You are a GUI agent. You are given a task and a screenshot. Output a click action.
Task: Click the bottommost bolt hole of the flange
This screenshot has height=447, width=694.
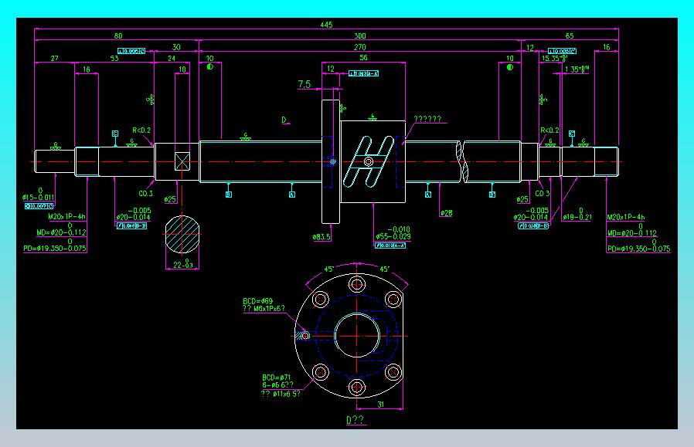tap(357, 388)
